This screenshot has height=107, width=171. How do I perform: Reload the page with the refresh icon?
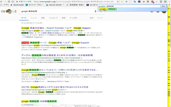coord(9,2)
